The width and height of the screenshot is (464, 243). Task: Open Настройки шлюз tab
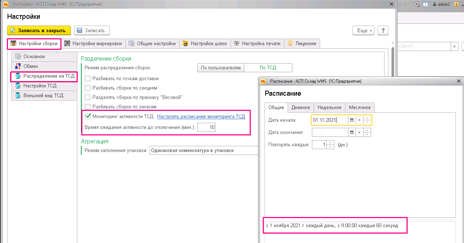pos(205,44)
